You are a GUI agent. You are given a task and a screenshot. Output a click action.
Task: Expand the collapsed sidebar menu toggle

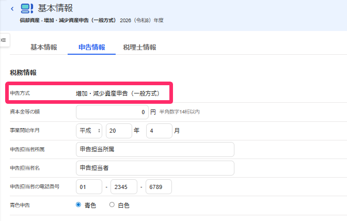pyautogui.click(x=4, y=40)
